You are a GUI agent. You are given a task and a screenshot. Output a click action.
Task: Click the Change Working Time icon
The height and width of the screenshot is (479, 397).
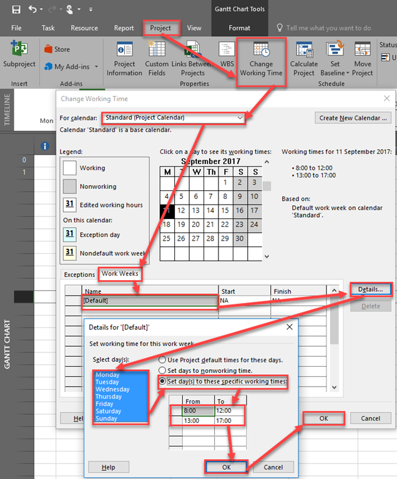point(261,51)
